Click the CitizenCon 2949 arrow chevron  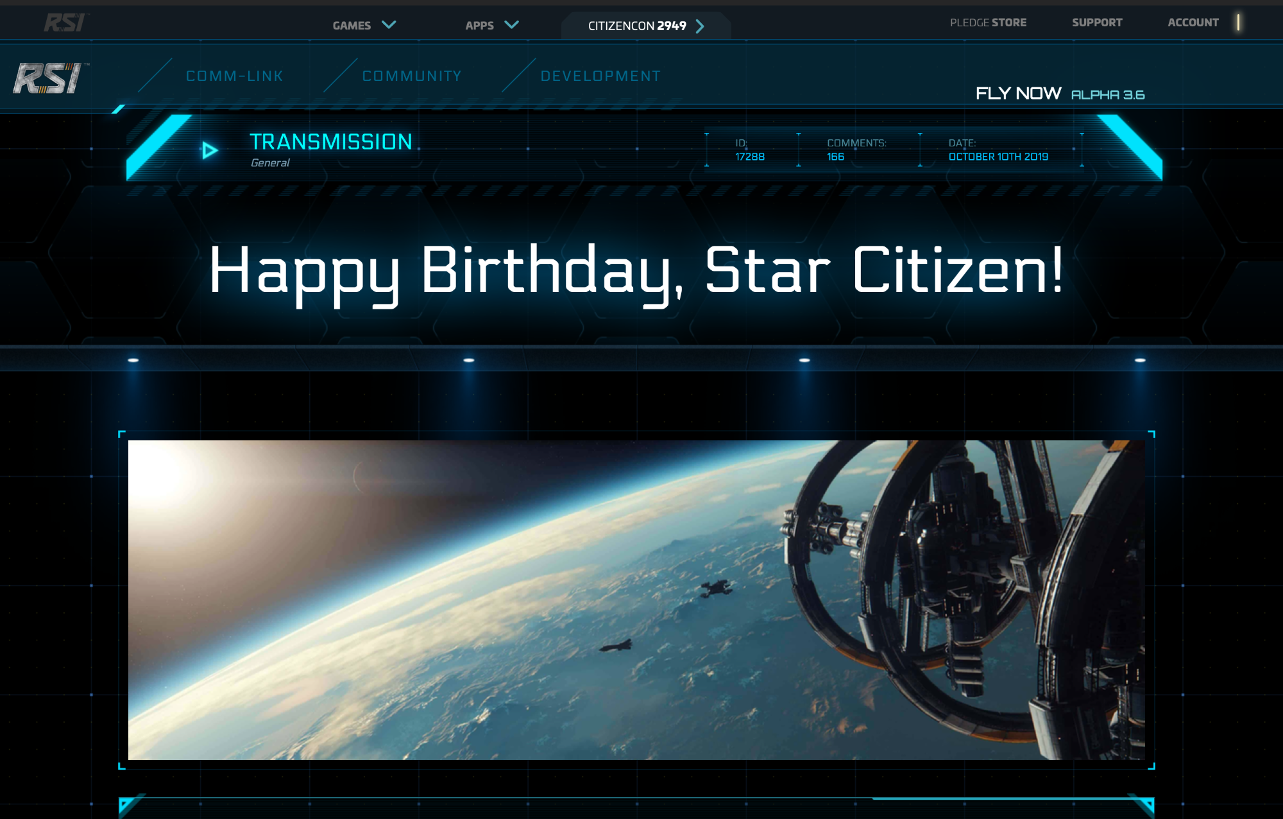pos(700,26)
